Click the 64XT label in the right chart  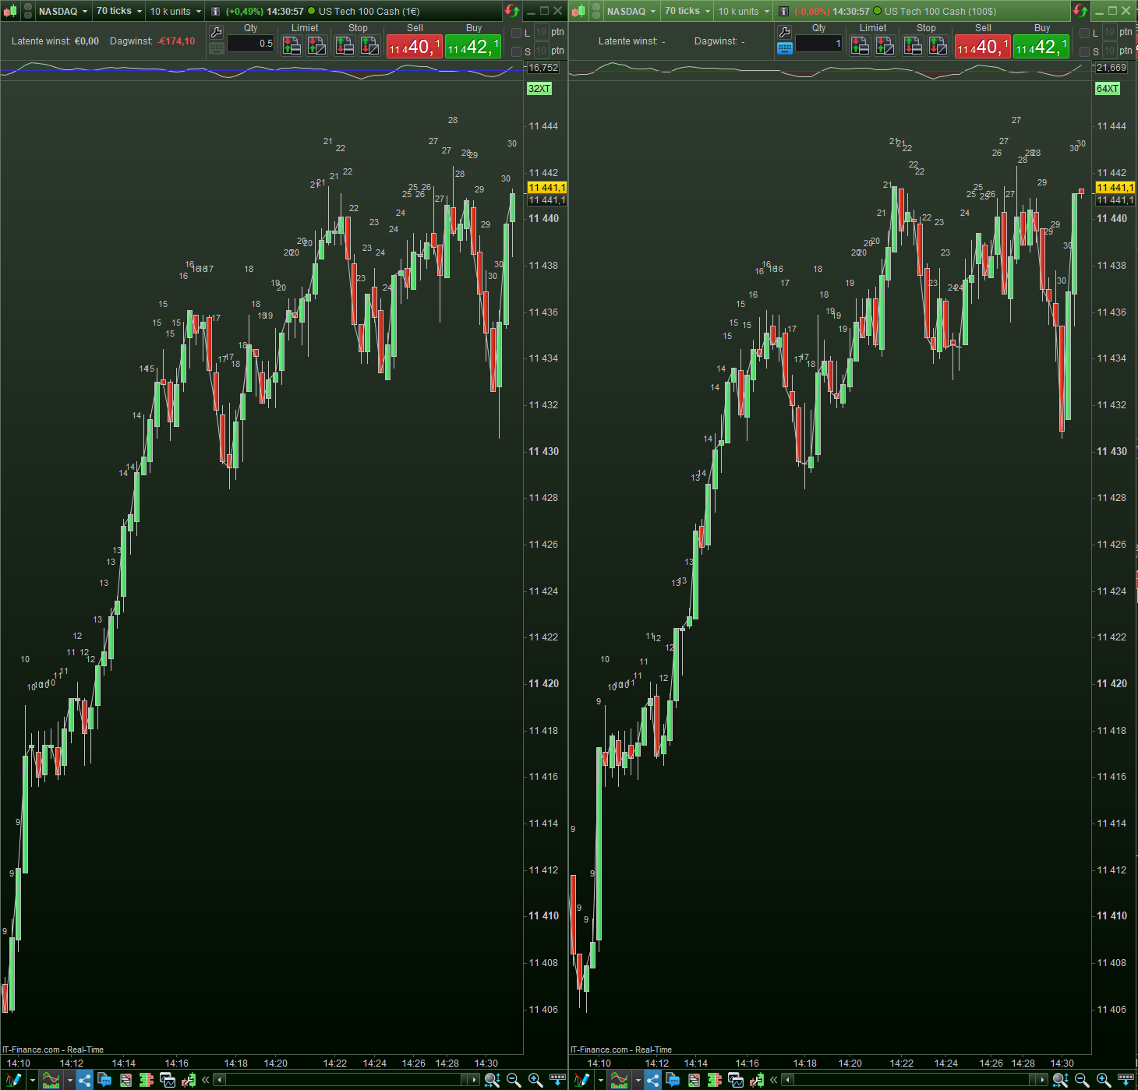tap(1108, 89)
